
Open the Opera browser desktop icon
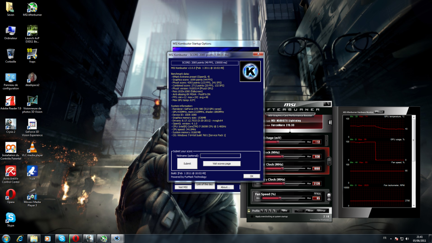click(11, 197)
